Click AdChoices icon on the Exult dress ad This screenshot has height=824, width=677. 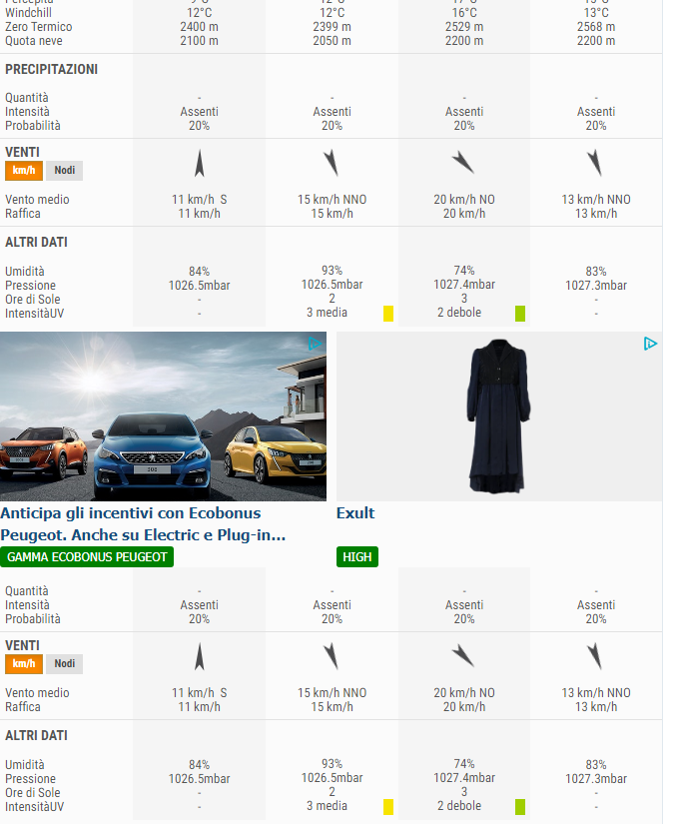[650, 344]
